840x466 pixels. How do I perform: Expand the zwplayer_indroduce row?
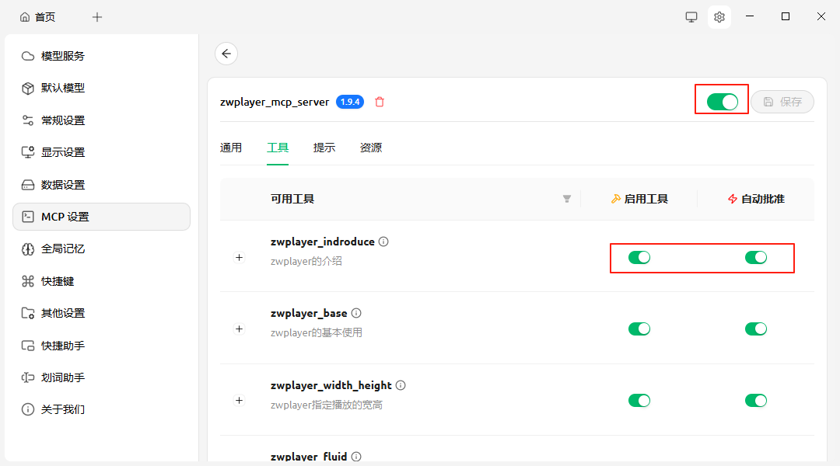tap(240, 257)
